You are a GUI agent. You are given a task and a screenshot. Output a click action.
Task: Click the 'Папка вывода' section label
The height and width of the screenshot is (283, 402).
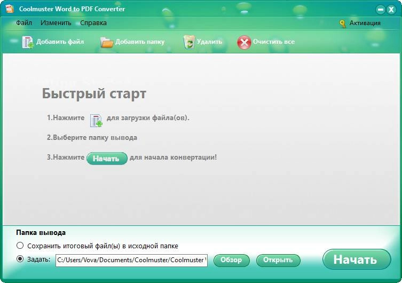pyautogui.click(x=41, y=232)
